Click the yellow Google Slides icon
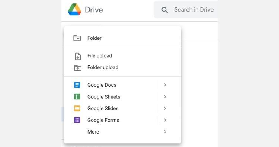The width and height of the screenshot is (279, 147). point(77,108)
